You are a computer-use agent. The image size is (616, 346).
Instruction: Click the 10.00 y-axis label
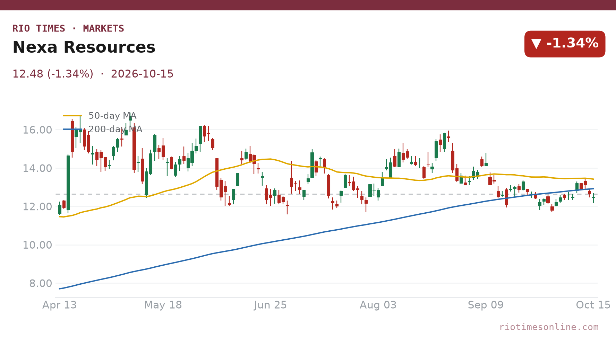click(x=37, y=245)
